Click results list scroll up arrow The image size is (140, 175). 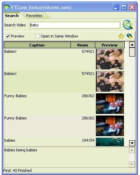[x=132, y=45]
